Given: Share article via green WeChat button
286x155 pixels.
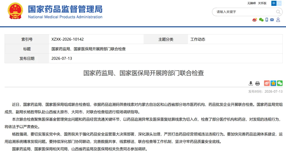Looking at the screenshot, I should (280, 83).
